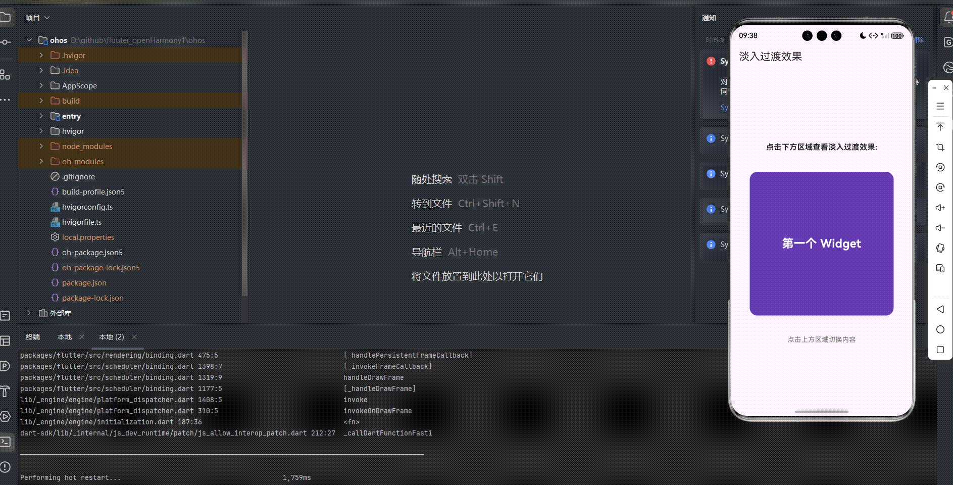The width and height of the screenshot is (953, 485).
Task: Open the Project tool window icon
Action: tap(5, 18)
